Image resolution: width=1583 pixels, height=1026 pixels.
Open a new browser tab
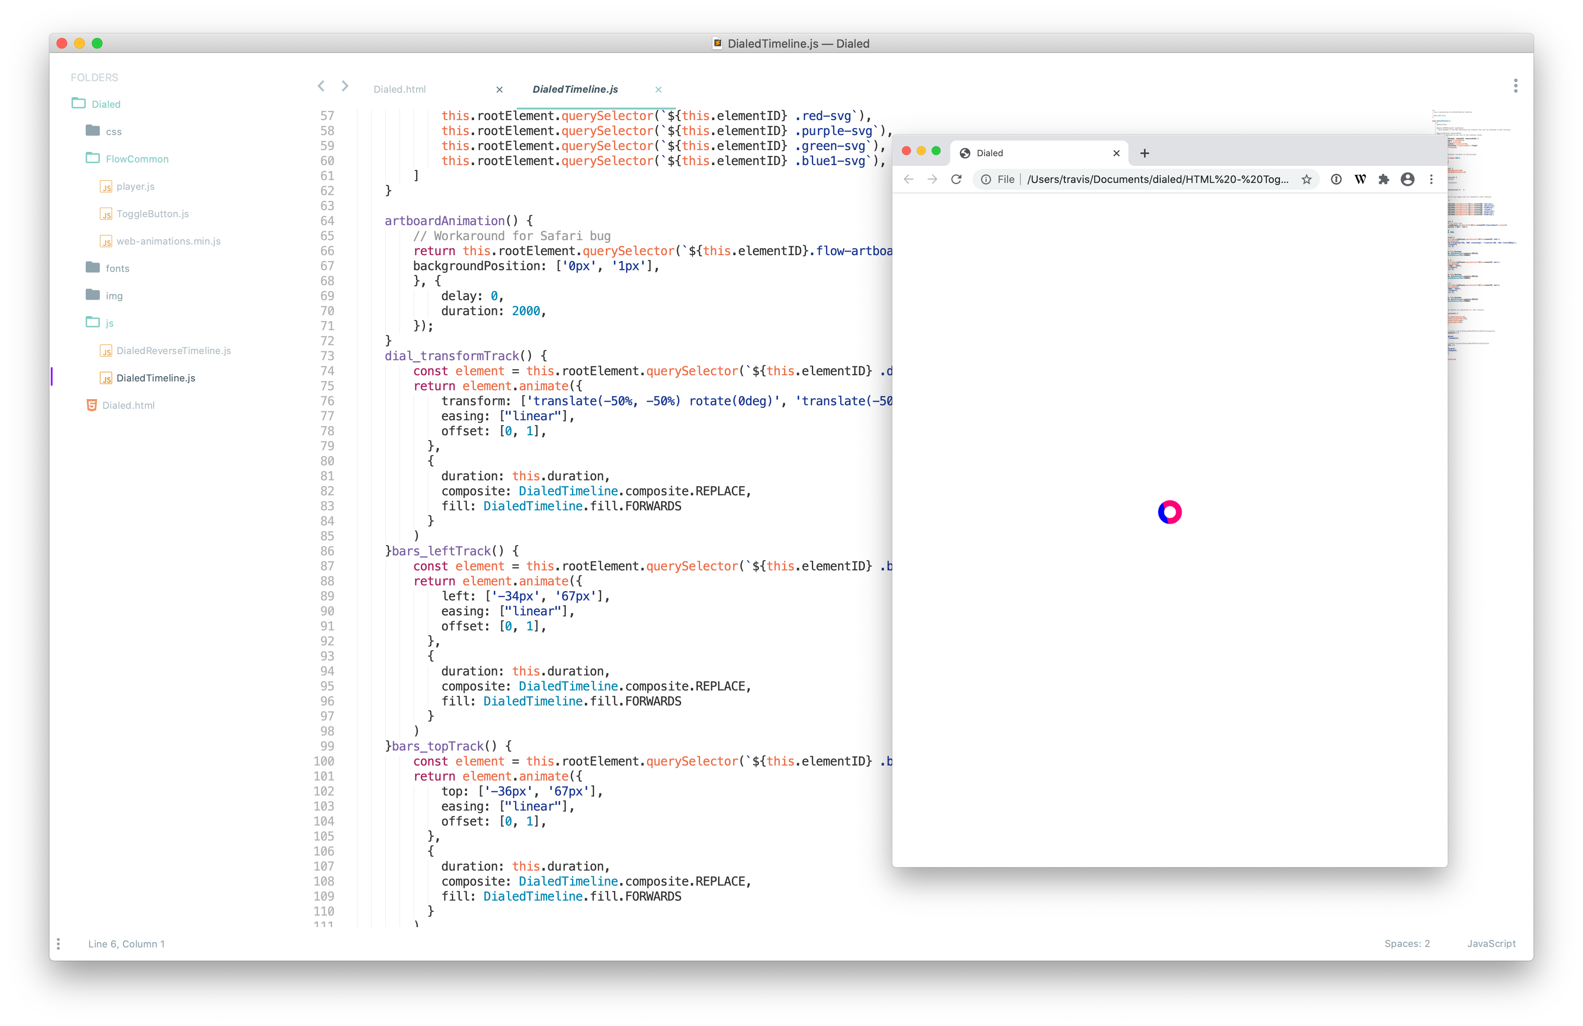point(1145,153)
